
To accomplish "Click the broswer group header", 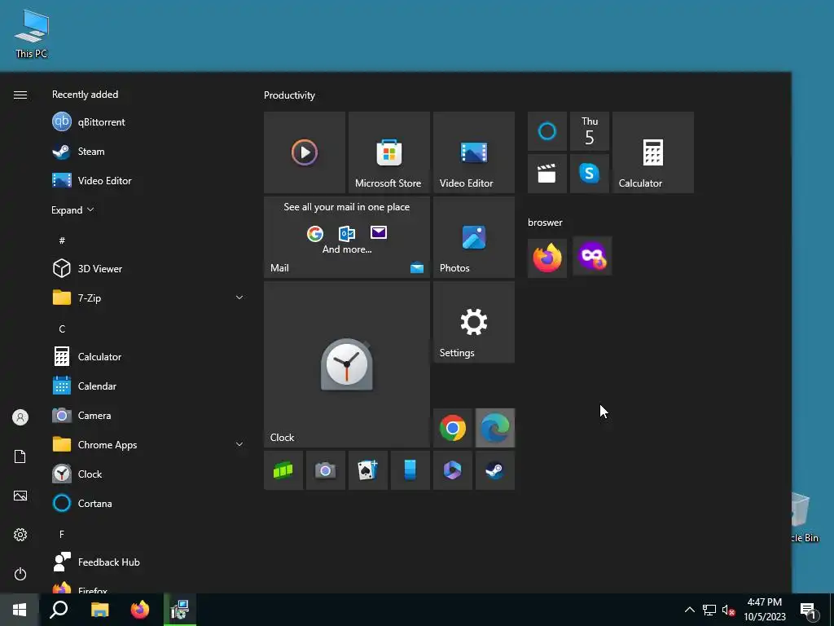I will [x=545, y=223].
